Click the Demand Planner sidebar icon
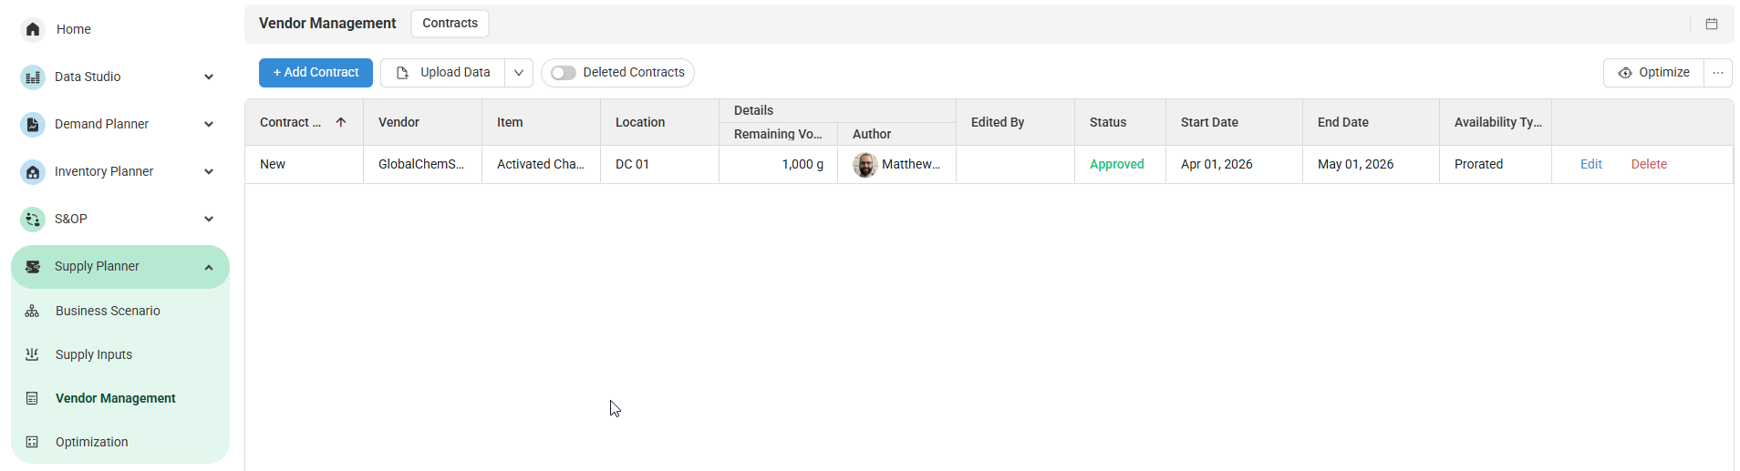 (33, 125)
